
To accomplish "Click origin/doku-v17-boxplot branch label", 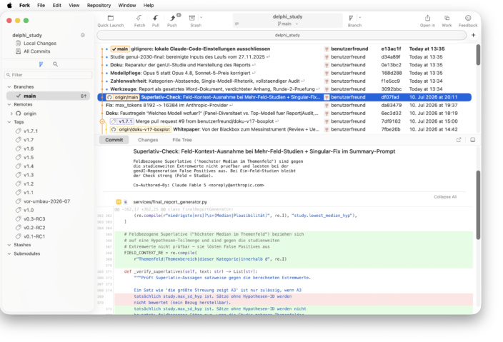I will point(141,129).
